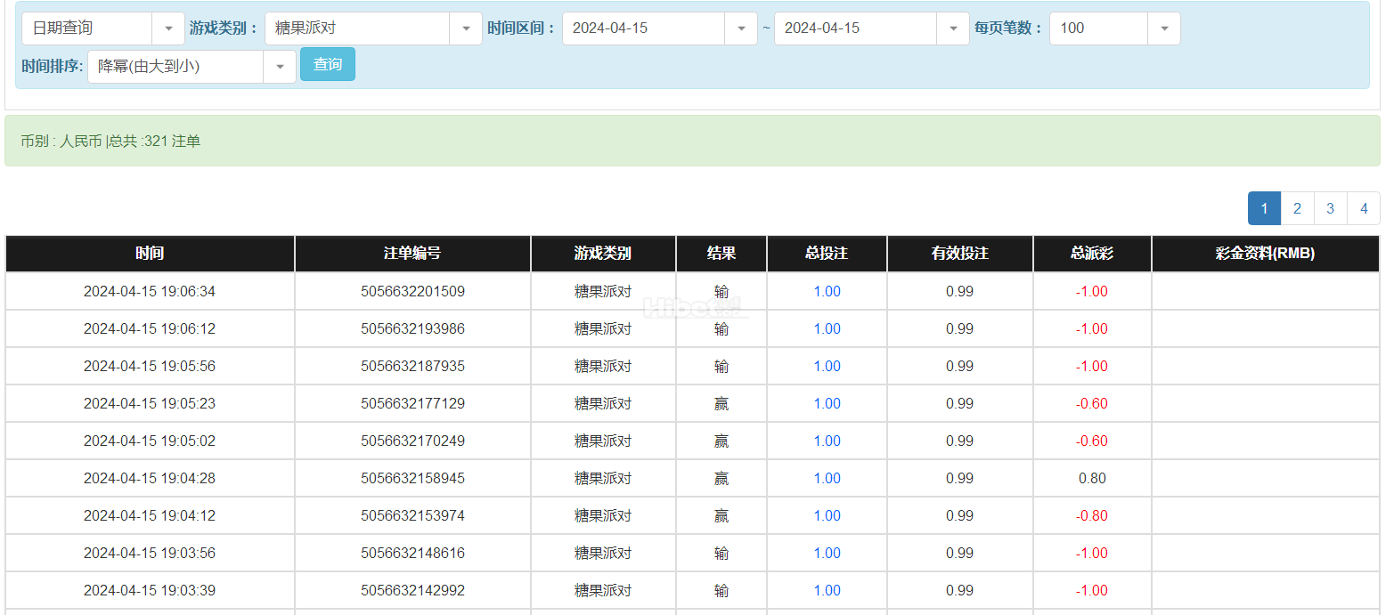Click the 输 result for order 5056632148616
Screen dimensions: 1394x615
tap(721, 554)
